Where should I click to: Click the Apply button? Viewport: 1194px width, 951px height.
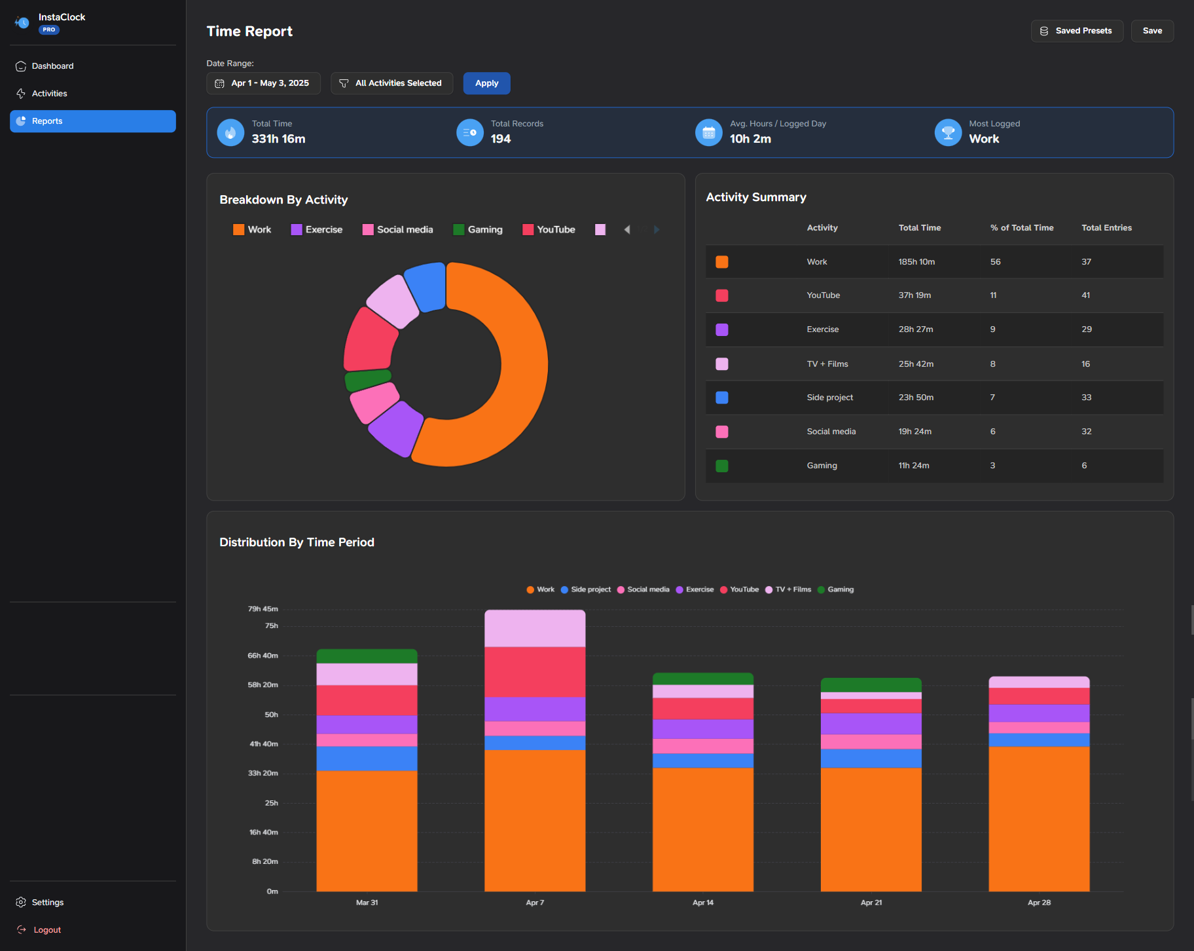click(x=486, y=83)
